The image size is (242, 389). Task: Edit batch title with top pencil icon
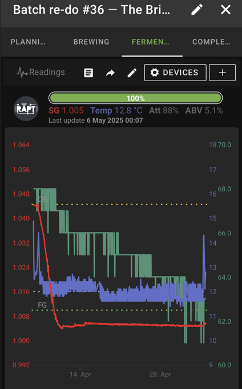pyautogui.click(x=197, y=10)
